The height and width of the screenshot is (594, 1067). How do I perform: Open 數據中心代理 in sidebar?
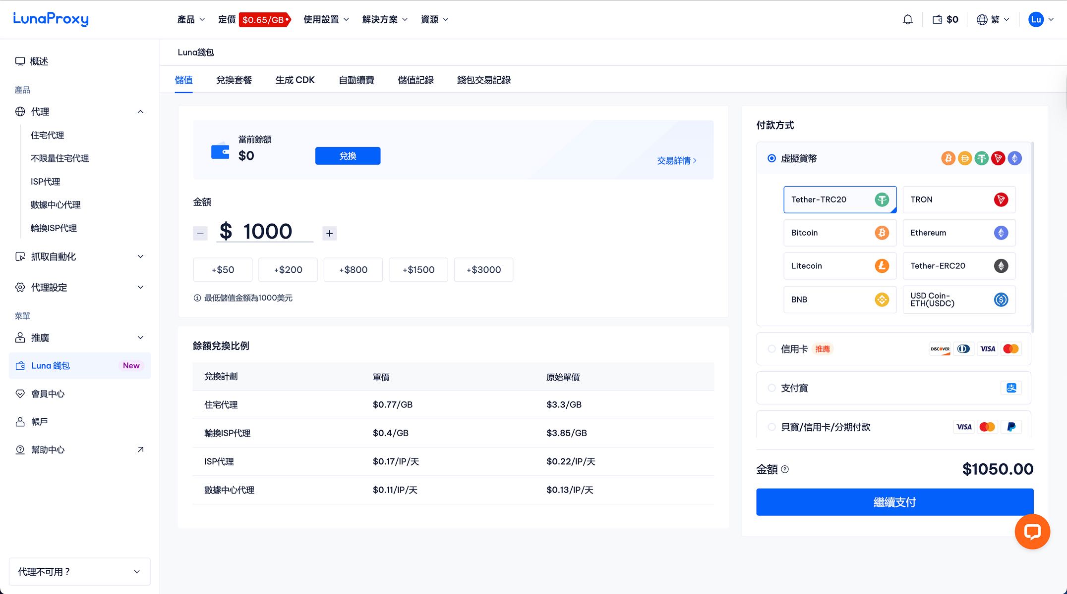click(56, 205)
